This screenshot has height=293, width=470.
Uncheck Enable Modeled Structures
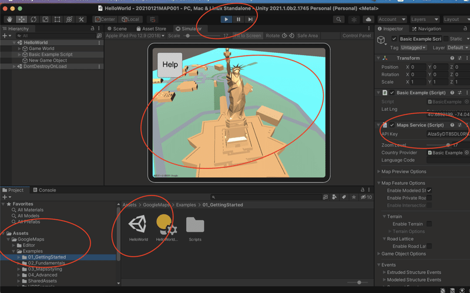point(429,190)
